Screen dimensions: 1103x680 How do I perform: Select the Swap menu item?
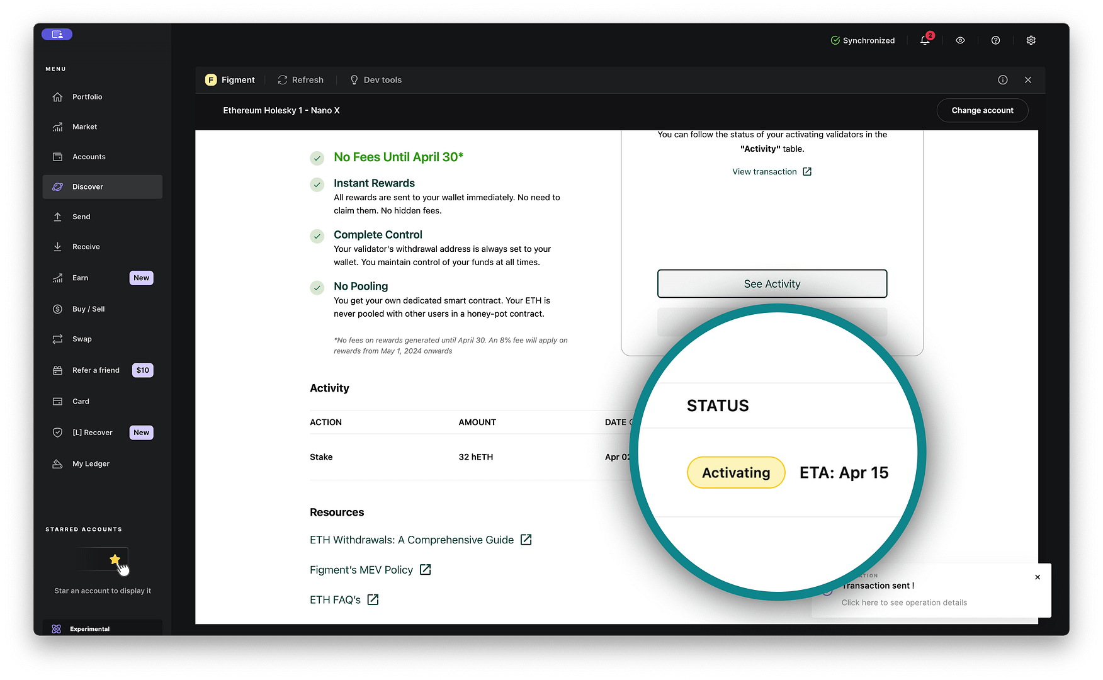[82, 339]
